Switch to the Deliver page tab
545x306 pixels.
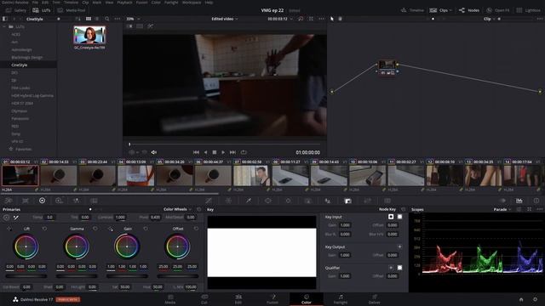375,299
